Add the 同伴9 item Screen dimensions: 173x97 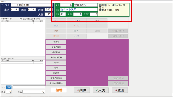coord(56,68)
